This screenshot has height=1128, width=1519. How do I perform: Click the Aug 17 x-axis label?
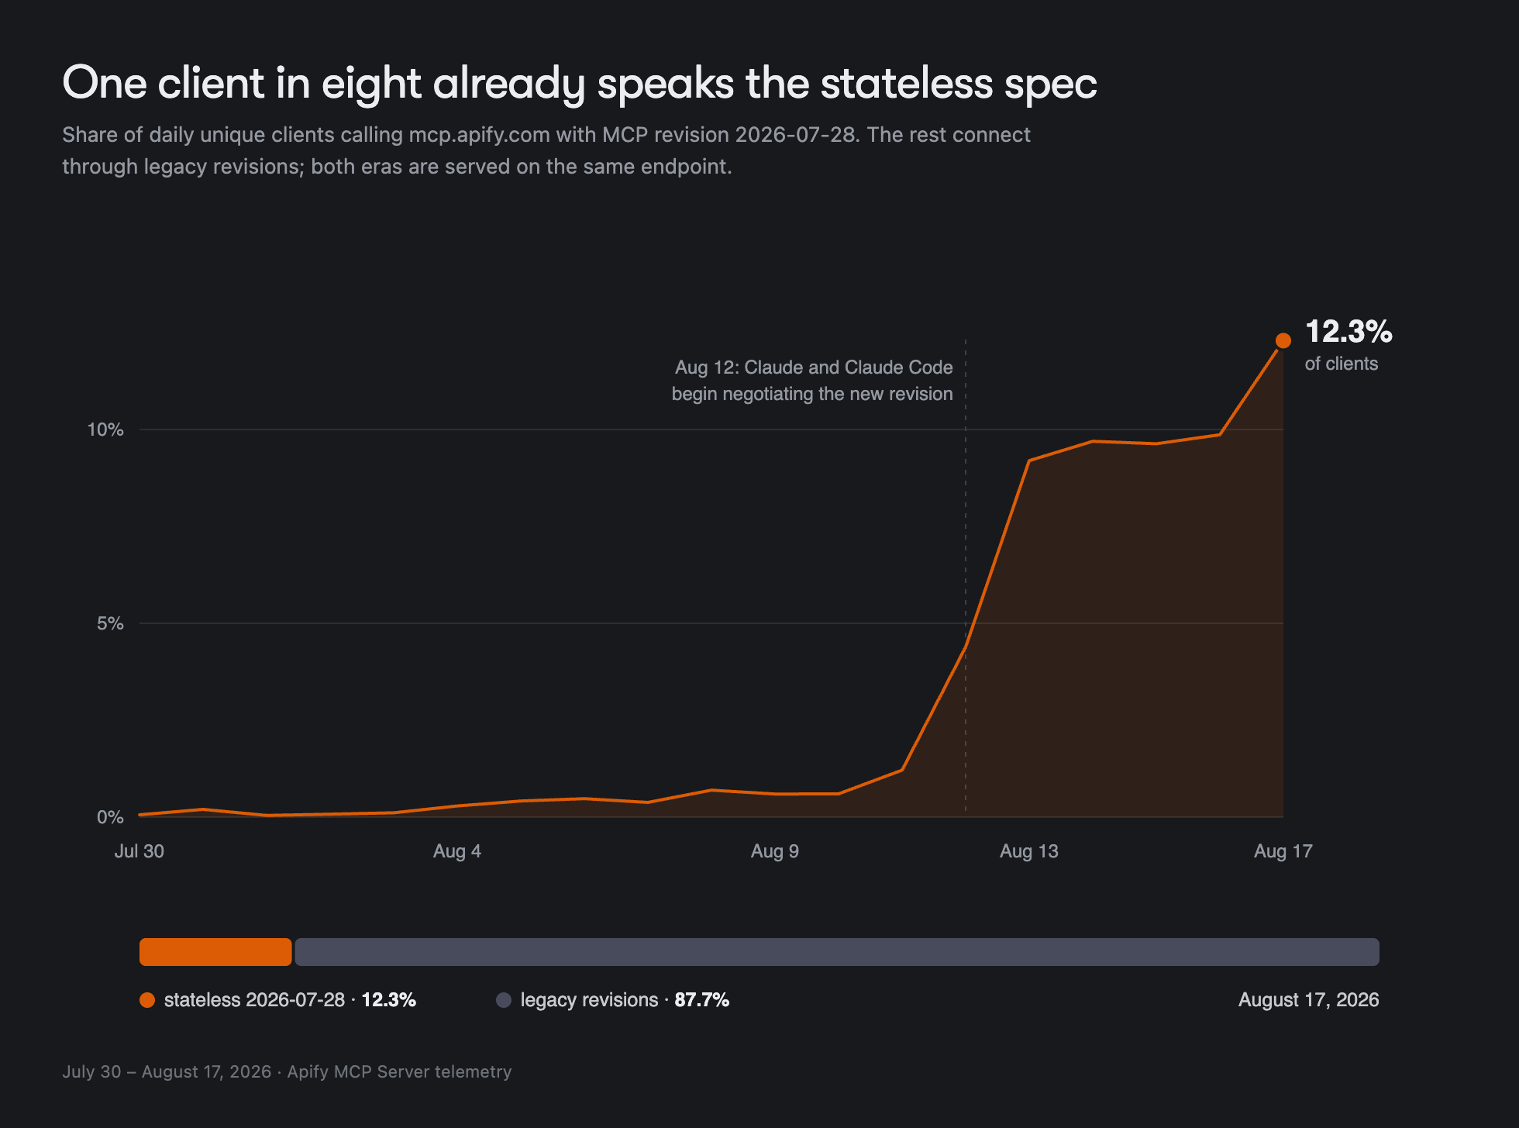click(1283, 851)
